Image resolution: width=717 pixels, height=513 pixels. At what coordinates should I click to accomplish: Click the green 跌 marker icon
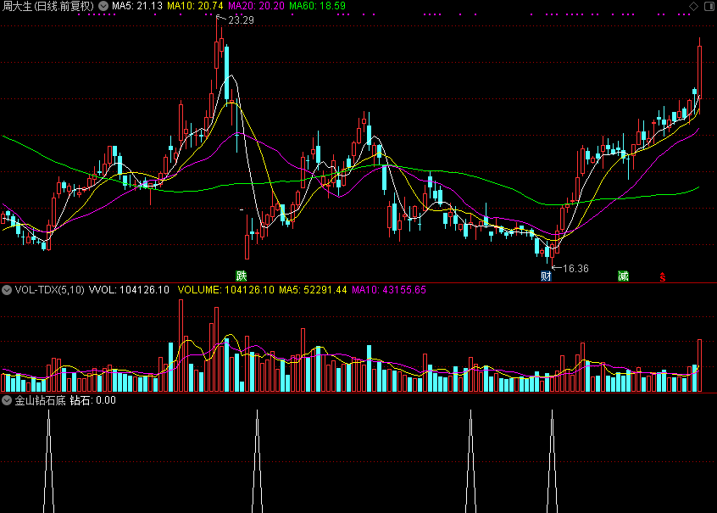coord(242,276)
